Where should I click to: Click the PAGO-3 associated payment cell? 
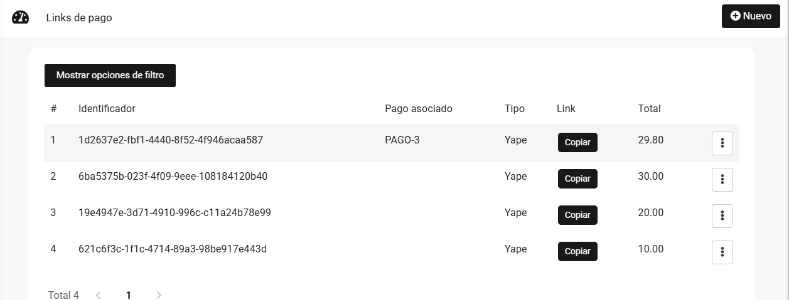click(402, 140)
